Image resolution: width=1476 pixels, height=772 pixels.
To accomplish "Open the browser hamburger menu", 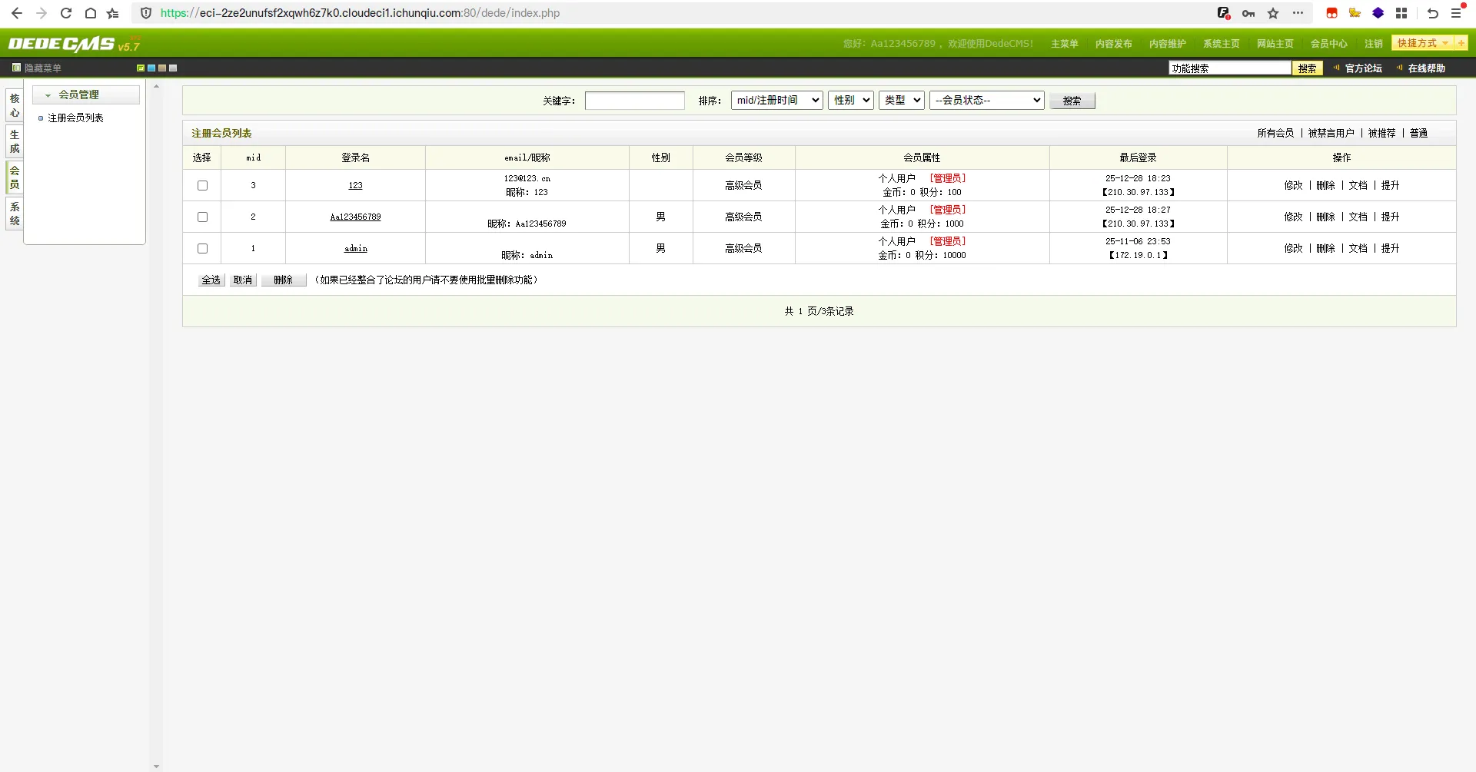I will pos(1456,13).
